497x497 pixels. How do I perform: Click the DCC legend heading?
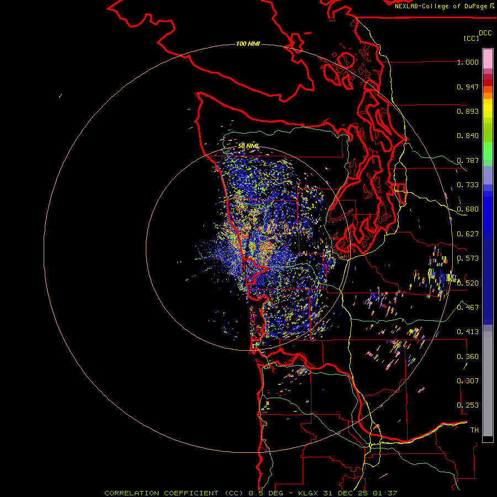(485, 33)
